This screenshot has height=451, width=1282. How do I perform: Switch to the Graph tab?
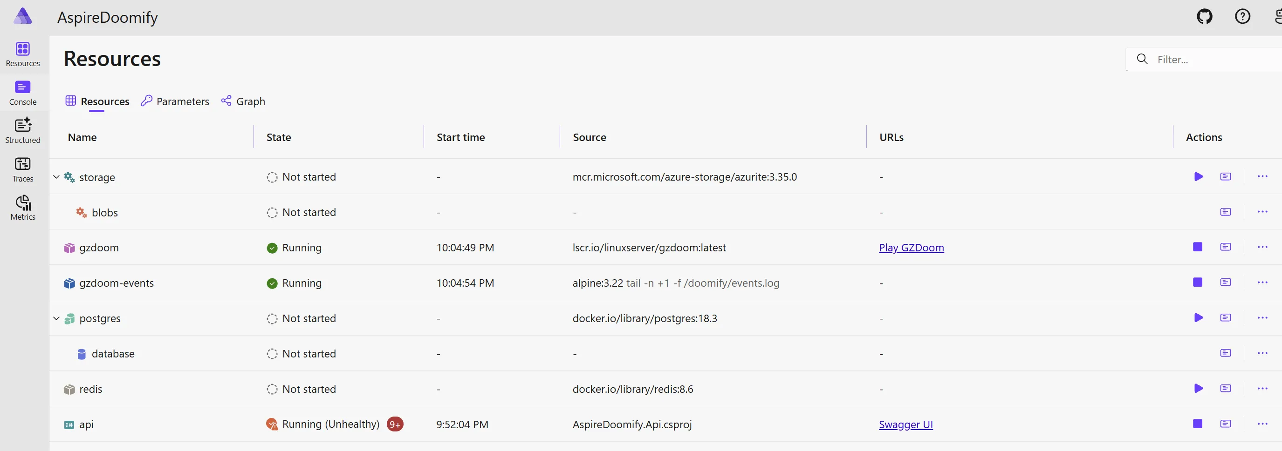[243, 101]
